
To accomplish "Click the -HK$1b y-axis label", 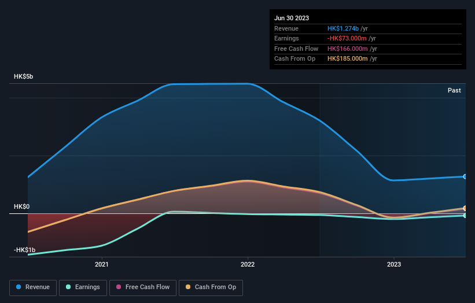I will [24, 250].
